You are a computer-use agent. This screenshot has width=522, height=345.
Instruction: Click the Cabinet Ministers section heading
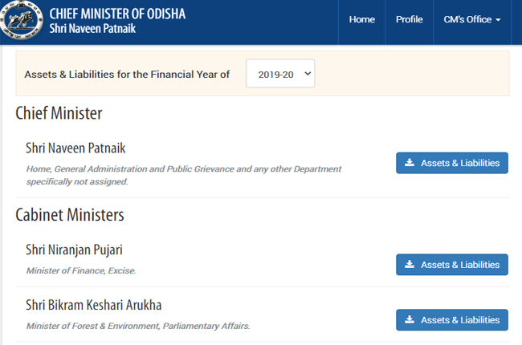click(x=70, y=214)
